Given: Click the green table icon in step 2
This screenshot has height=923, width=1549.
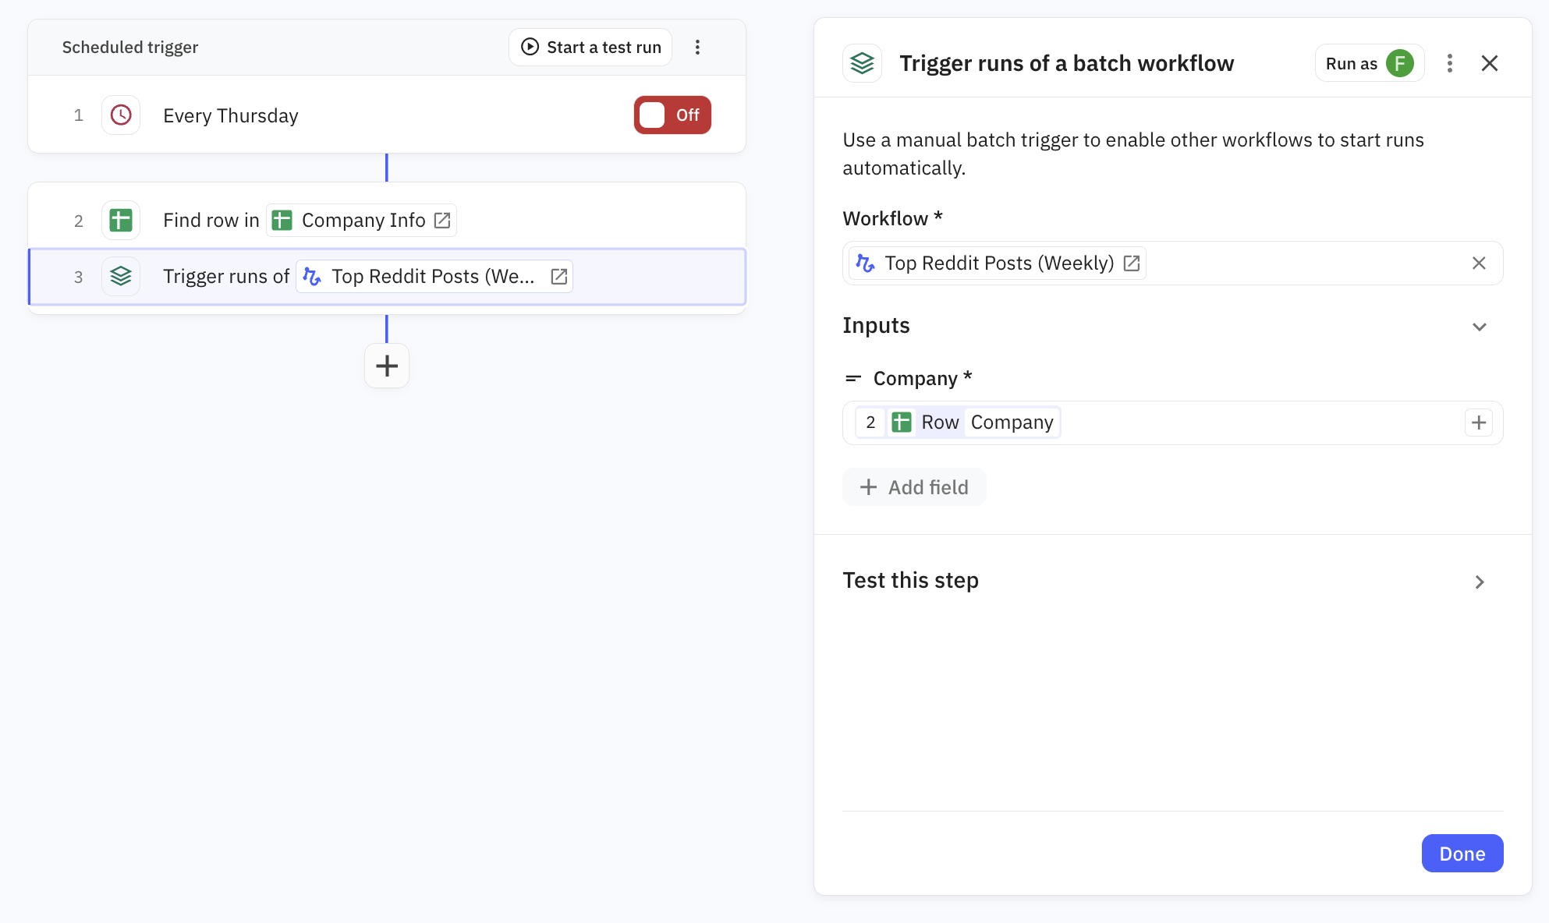Looking at the screenshot, I should click(x=121, y=221).
